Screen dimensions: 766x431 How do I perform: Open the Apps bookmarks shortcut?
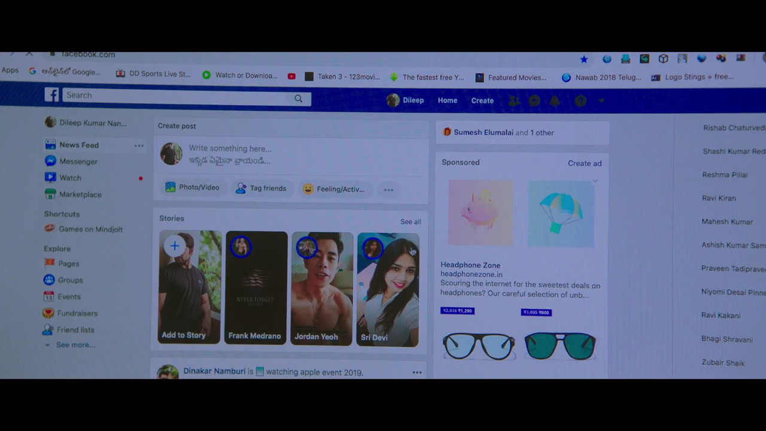[x=10, y=70]
